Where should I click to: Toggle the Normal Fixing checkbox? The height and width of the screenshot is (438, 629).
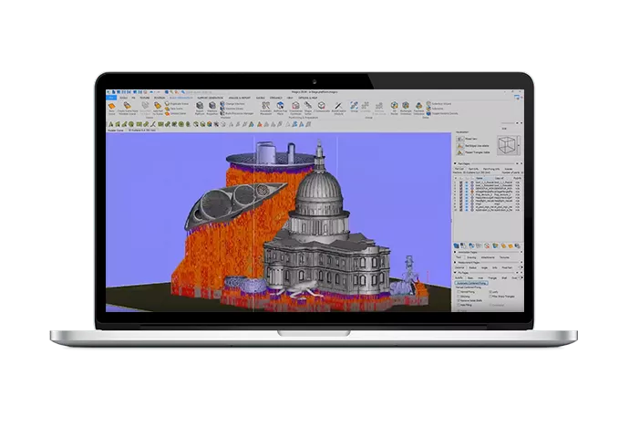(x=459, y=292)
